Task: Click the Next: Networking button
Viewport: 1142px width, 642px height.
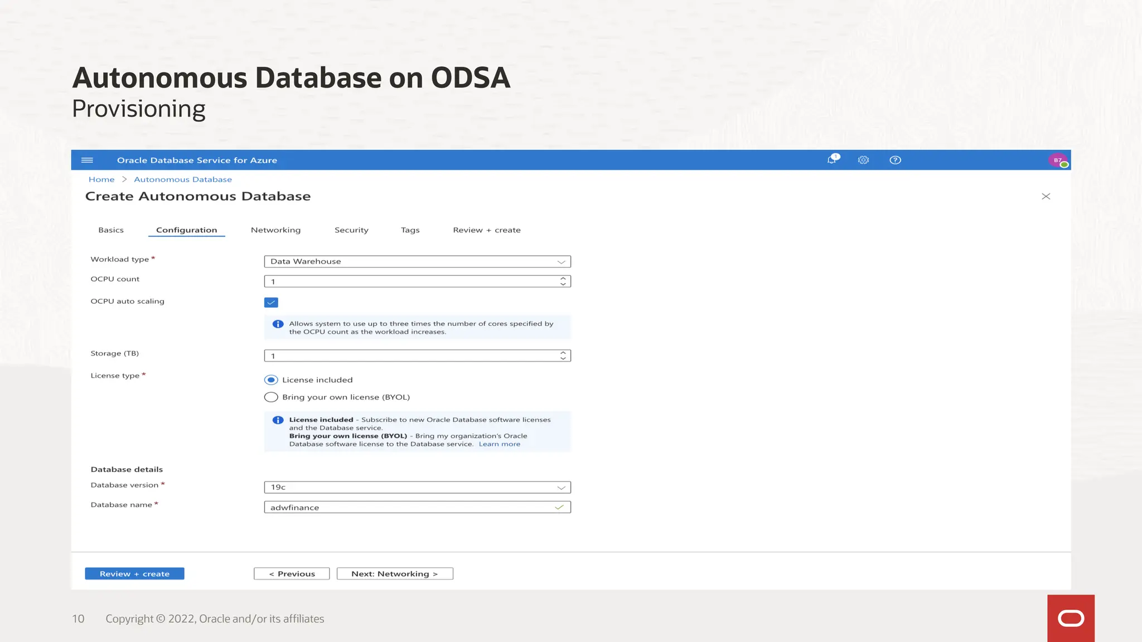Action: coord(395,573)
